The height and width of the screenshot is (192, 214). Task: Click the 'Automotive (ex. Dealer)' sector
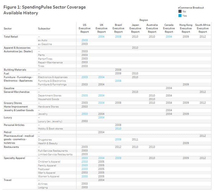point(18,51)
